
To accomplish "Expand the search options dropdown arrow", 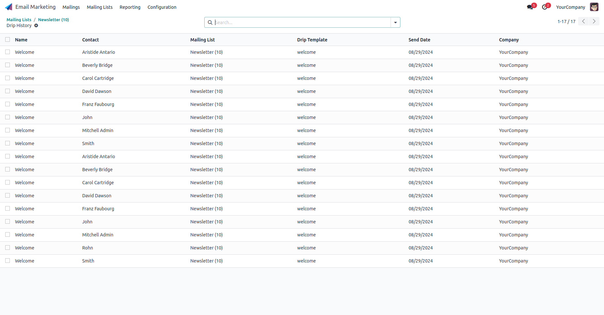I will (395, 22).
